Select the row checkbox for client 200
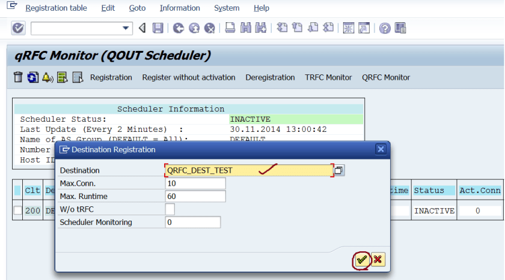Image resolution: width=505 pixels, height=280 pixels. coord(17,210)
